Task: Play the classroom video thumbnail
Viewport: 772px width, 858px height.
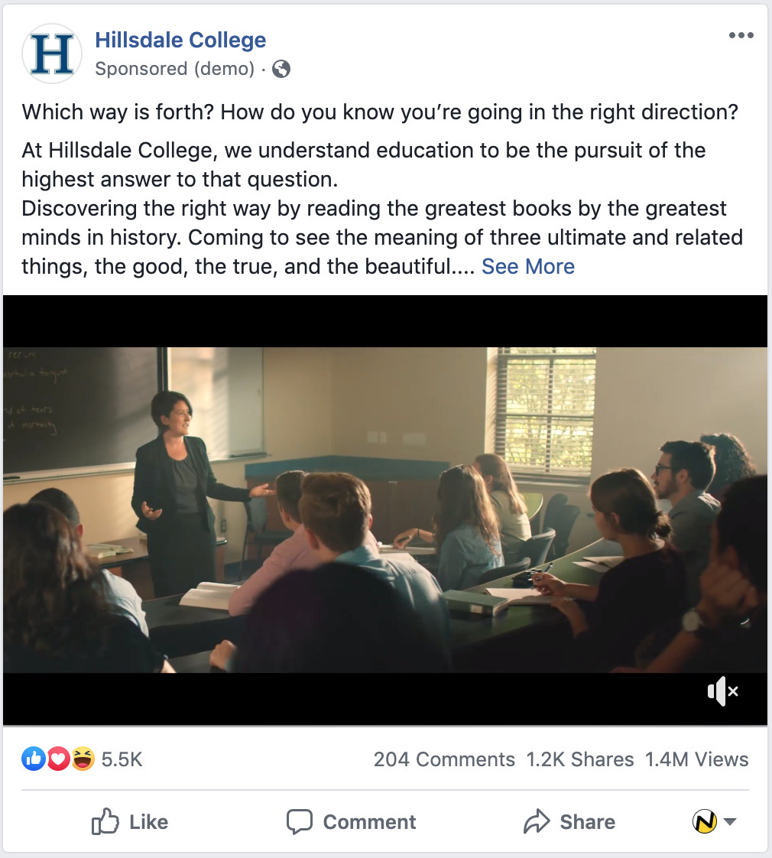Action: [x=385, y=510]
